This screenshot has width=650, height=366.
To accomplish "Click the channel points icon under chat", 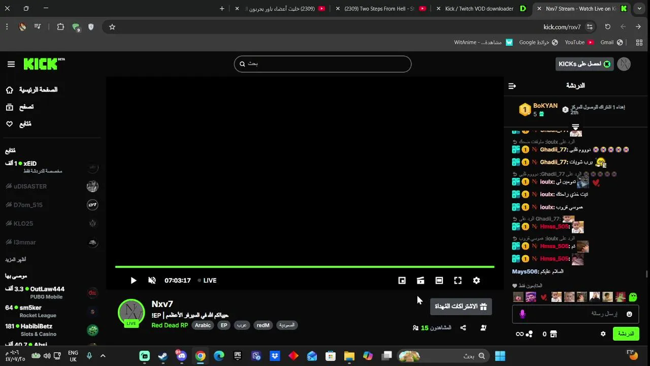I will 529,334.
